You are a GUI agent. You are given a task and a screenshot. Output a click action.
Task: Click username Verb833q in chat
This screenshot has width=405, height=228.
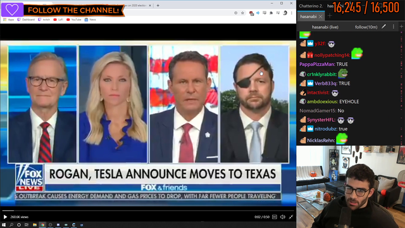326,84
